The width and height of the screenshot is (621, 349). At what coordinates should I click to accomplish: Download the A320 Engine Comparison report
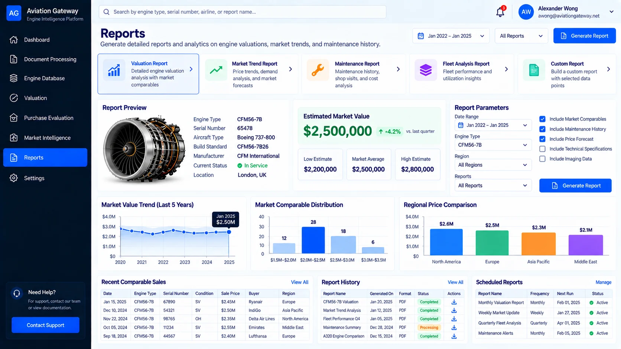click(454, 336)
